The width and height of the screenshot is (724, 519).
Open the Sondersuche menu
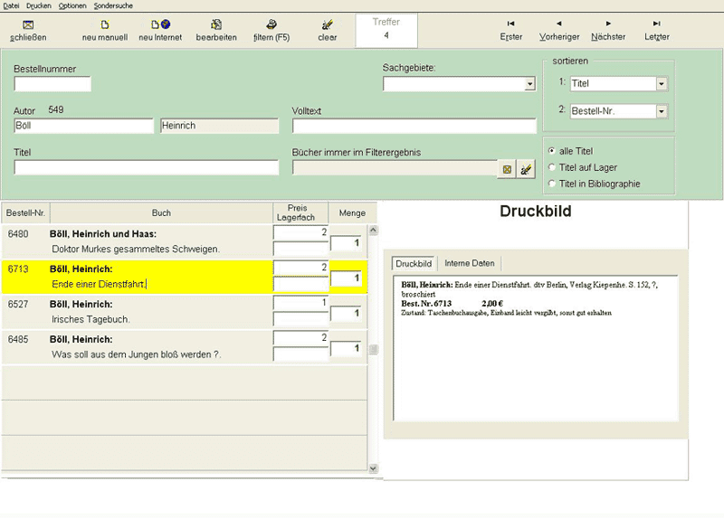click(113, 5)
